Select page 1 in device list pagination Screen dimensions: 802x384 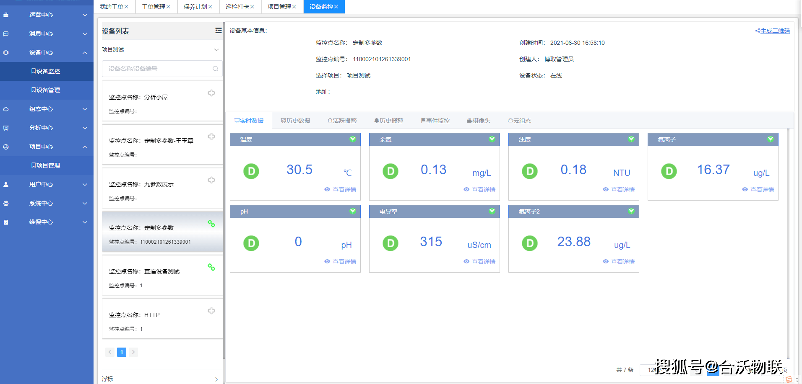click(122, 352)
